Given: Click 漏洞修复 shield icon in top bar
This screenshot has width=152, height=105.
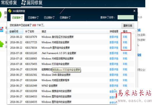Looking at the screenshot, I should (23, 3).
